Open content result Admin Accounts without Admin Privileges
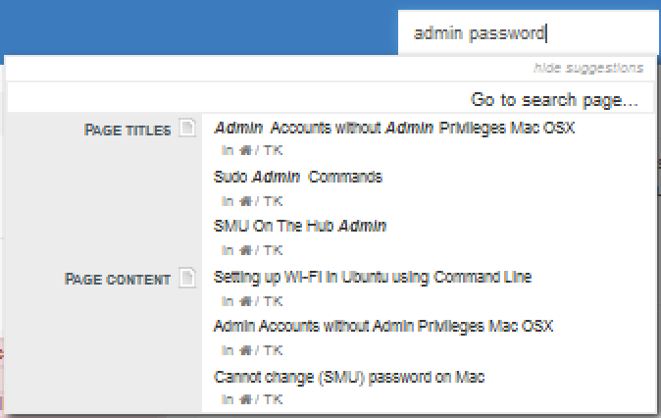This screenshot has height=418, width=661. 383,327
